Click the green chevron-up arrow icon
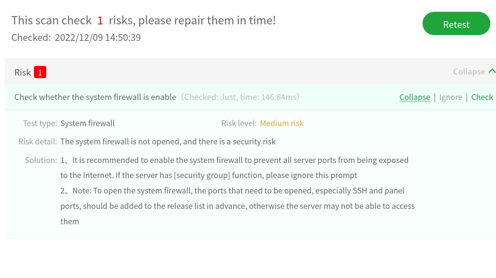The width and height of the screenshot is (496, 278). (x=492, y=71)
